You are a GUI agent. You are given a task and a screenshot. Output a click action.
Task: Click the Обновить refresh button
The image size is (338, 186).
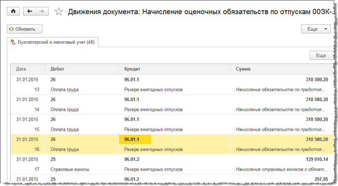[24, 29]
